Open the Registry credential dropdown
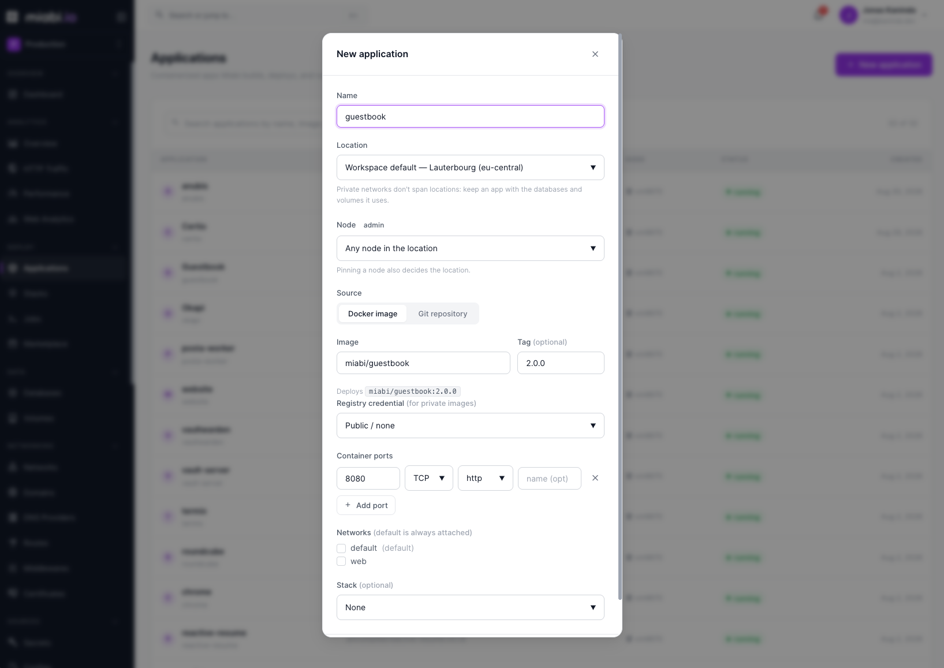The image size is (944, 668). [x=471, y=426]
